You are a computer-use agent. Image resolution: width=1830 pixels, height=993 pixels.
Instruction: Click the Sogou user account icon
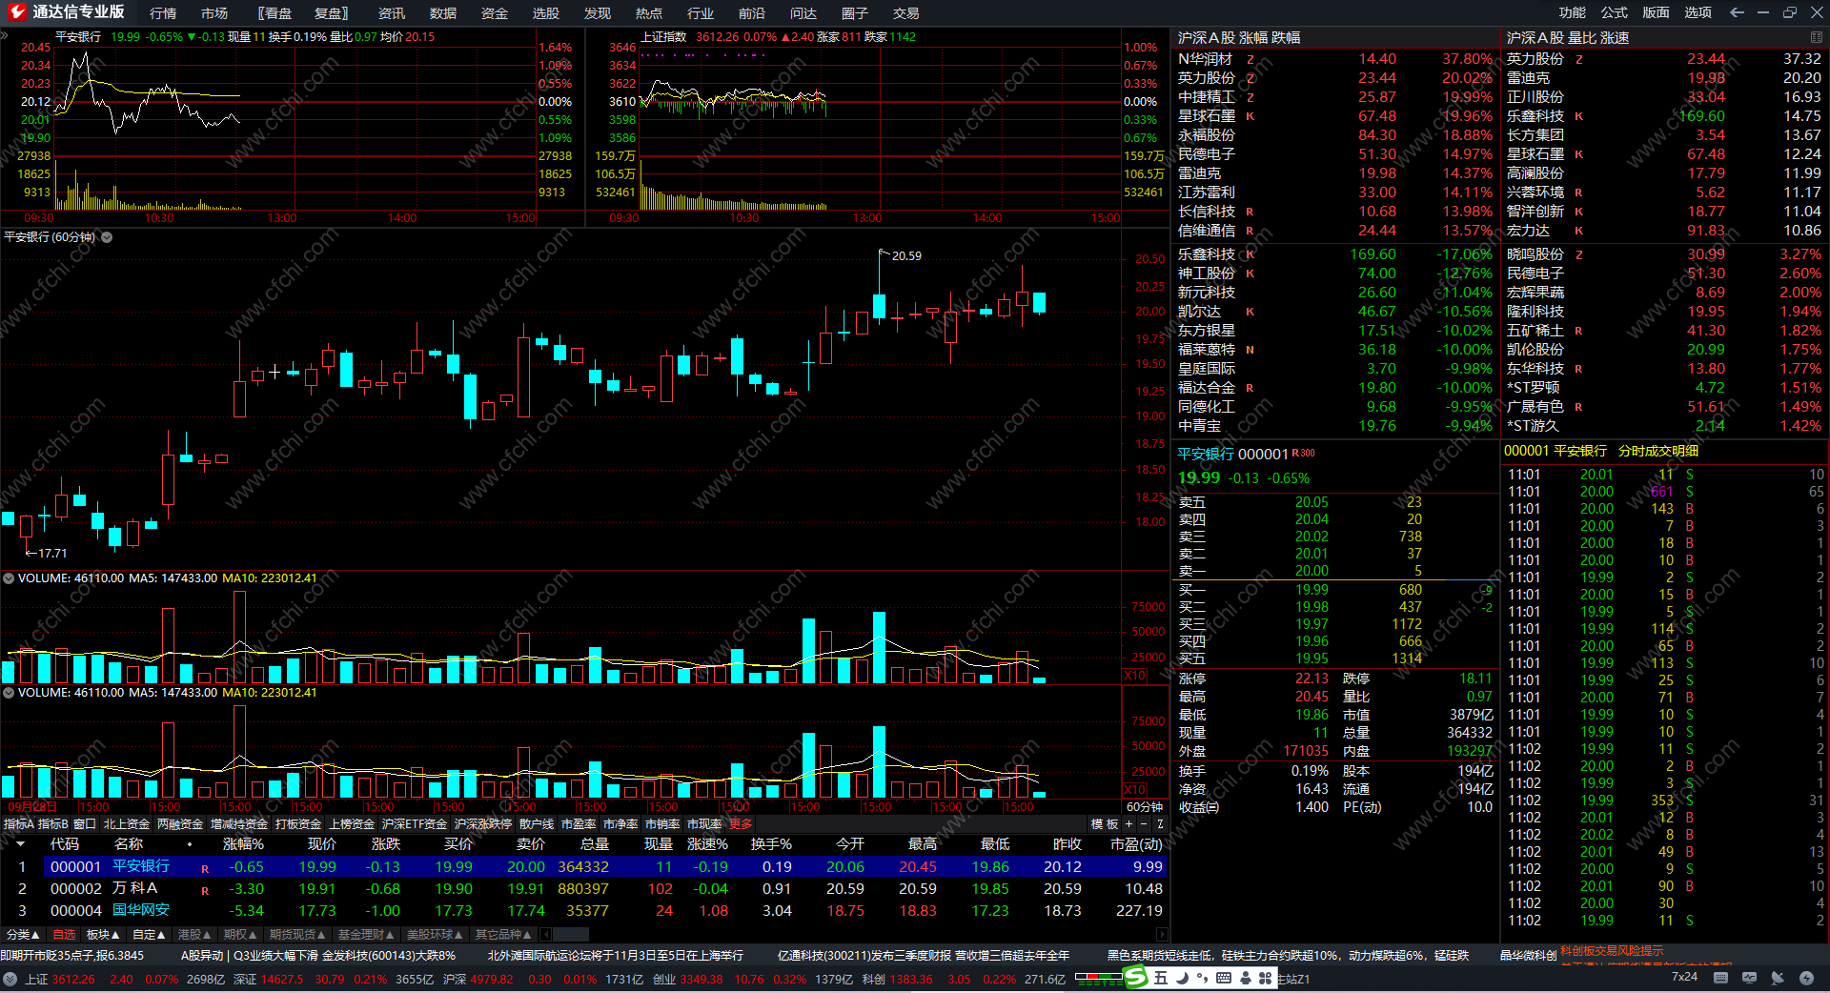click(x=1246, y=978)
